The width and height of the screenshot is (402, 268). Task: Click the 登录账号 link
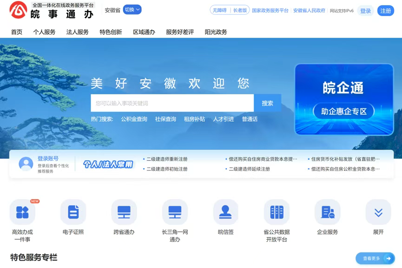click(48, 158)
